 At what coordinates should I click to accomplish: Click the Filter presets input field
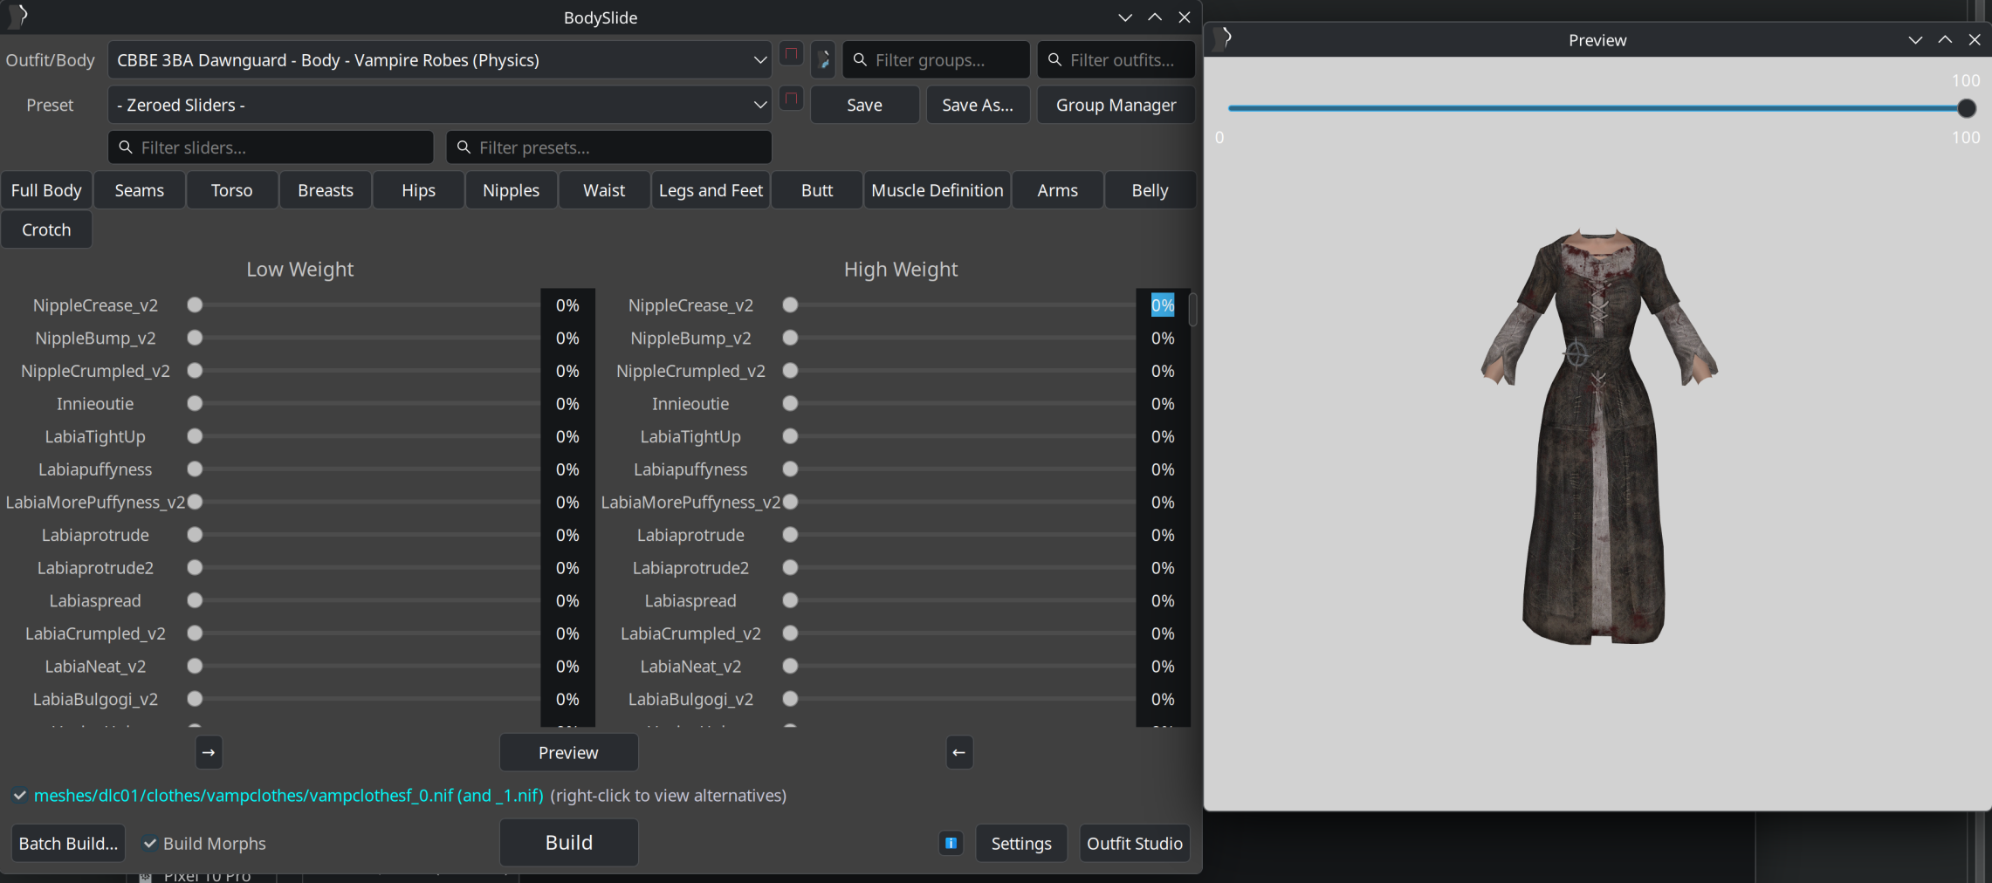620,147
